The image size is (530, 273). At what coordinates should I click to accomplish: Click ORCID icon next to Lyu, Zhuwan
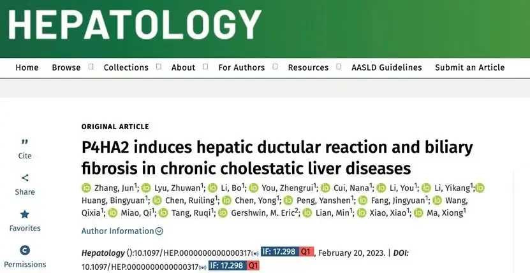146,188
